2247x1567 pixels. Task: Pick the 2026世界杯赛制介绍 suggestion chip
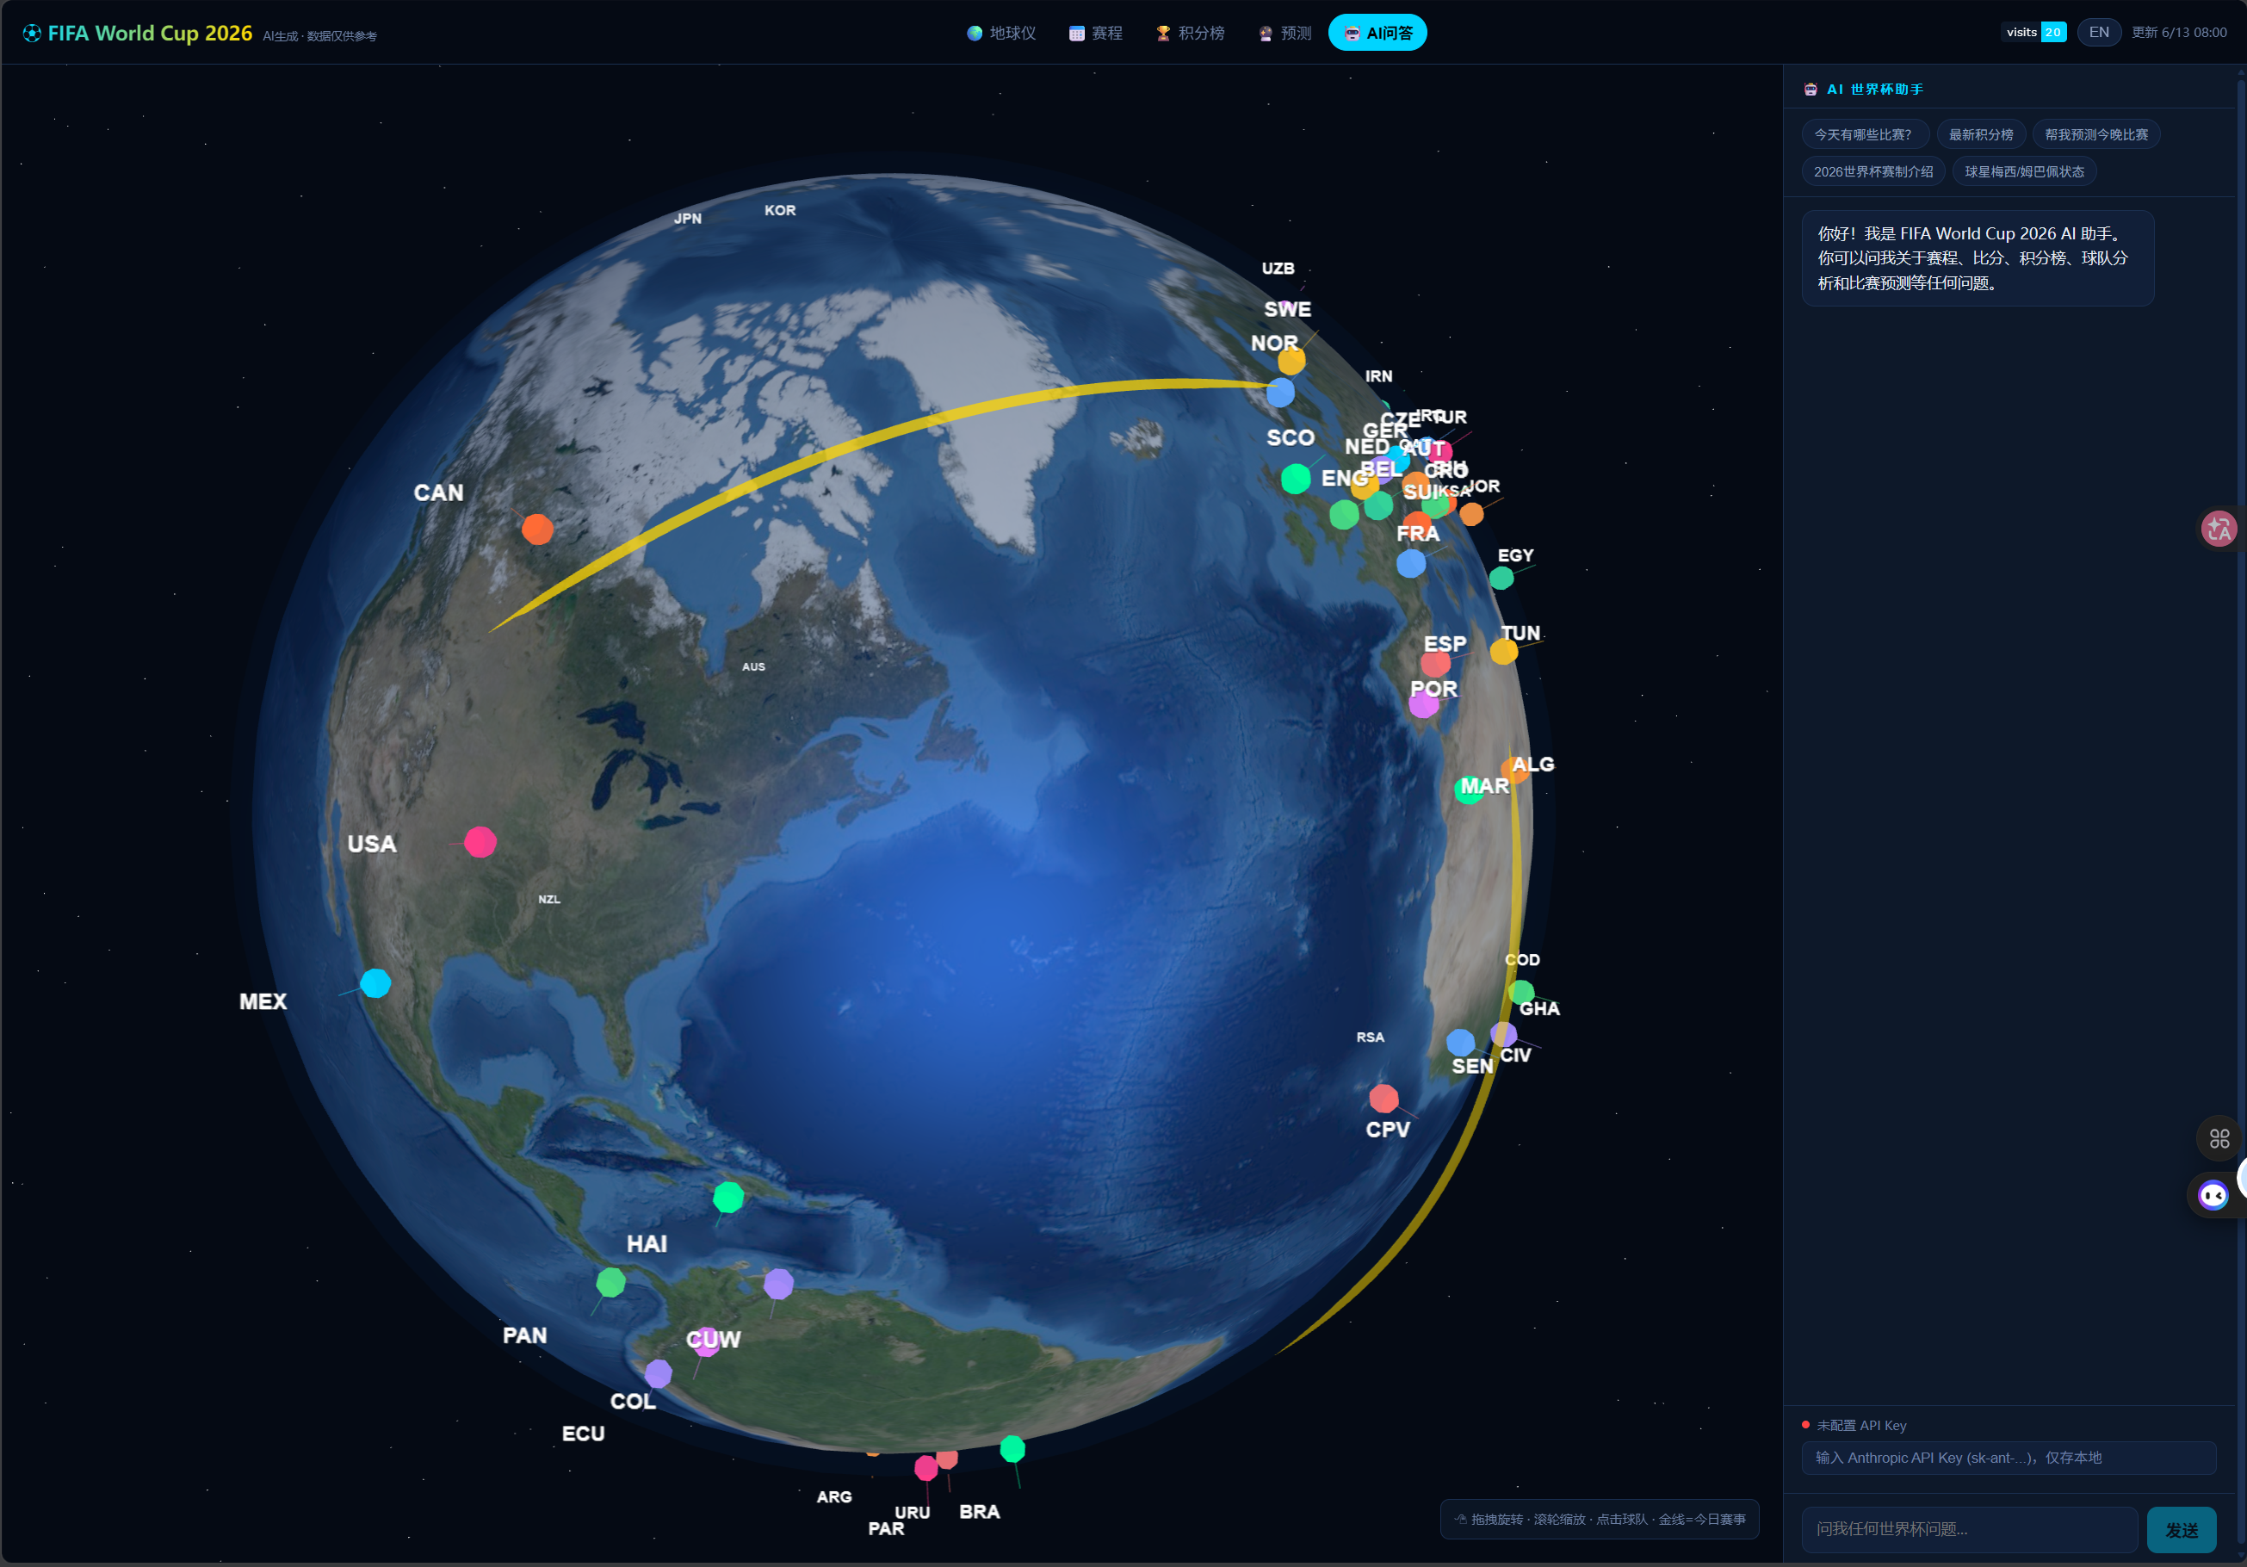1873,171
